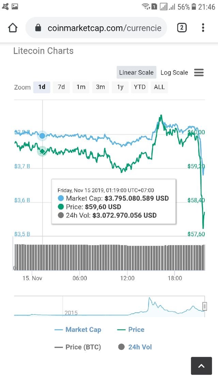Set zoom to ALL
This screenshot has width=218, height=389.
pos(159,87)
